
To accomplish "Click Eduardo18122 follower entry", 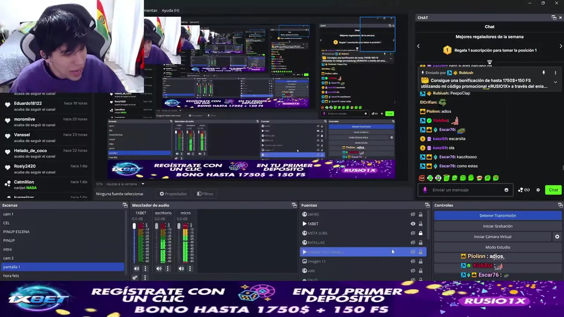I will point(46,106).
